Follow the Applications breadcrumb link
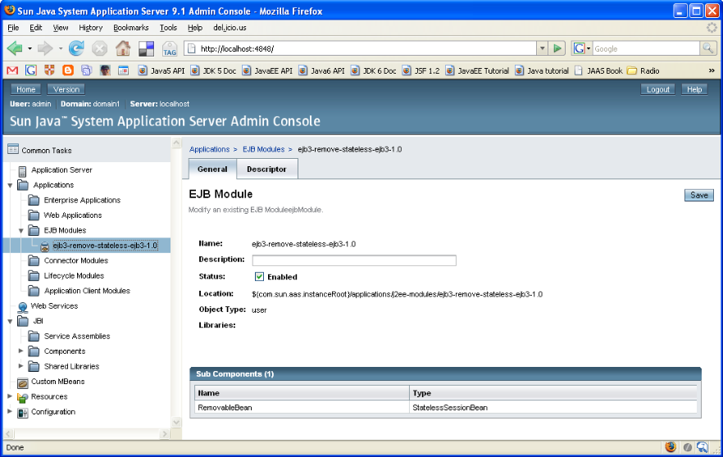 (x=209, y=149)
